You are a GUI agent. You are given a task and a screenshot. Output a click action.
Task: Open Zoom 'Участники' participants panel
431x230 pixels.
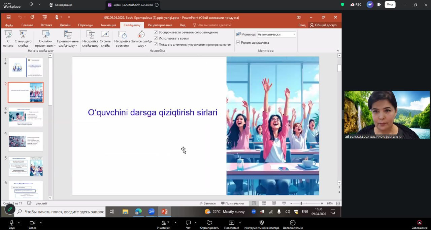[x=163, y=223]
